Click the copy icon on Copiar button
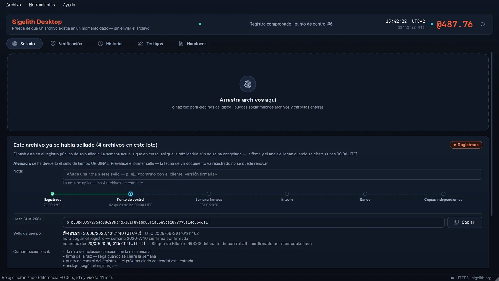 (456, 222)
